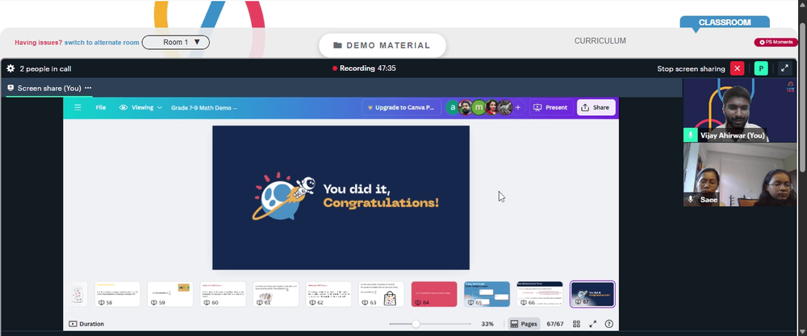Open the Canva hamburger menu

77,107
